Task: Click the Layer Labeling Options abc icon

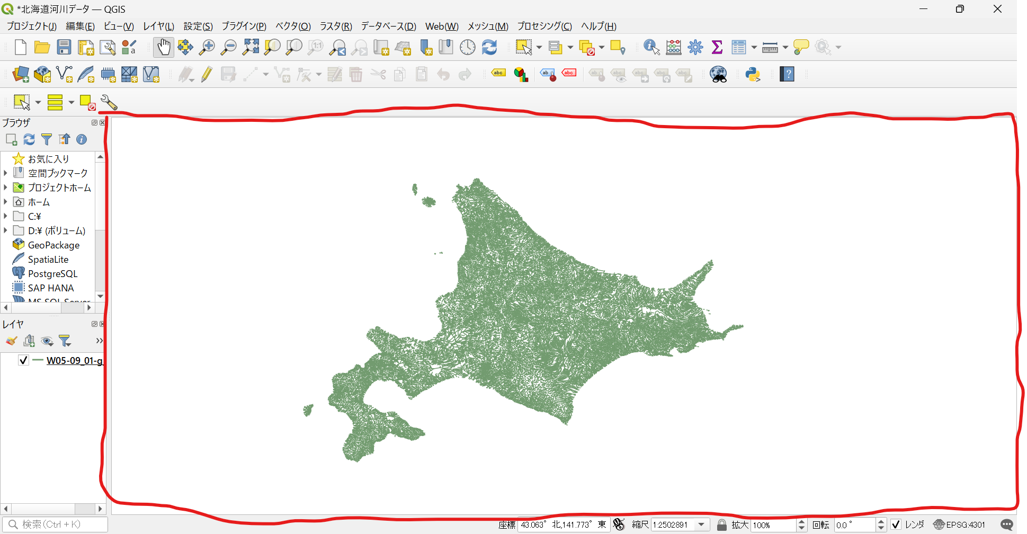Action: point(498,74)
